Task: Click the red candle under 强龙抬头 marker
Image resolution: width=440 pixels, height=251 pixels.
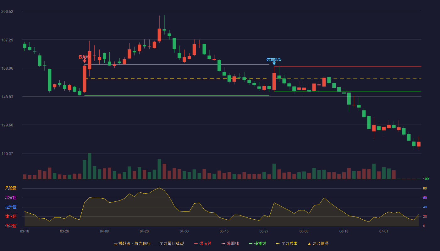Action: pos(274,81)
